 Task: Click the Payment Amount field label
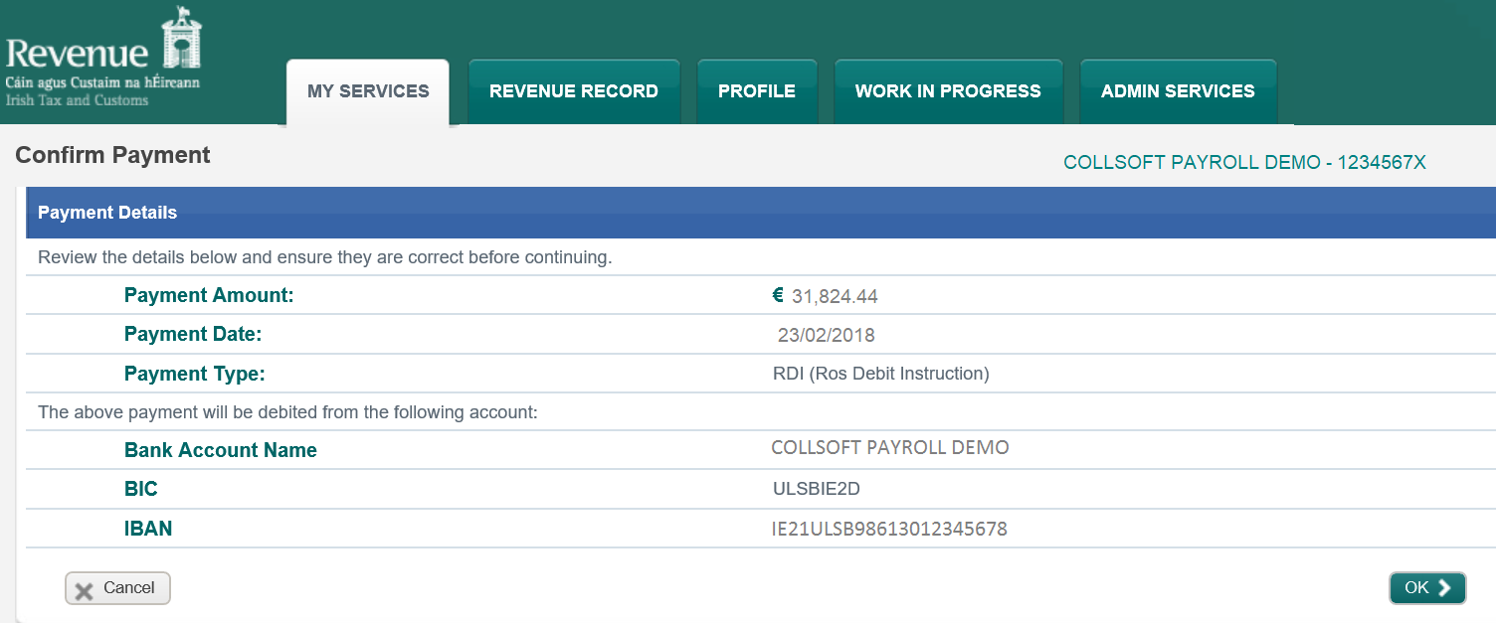[209, 295]
